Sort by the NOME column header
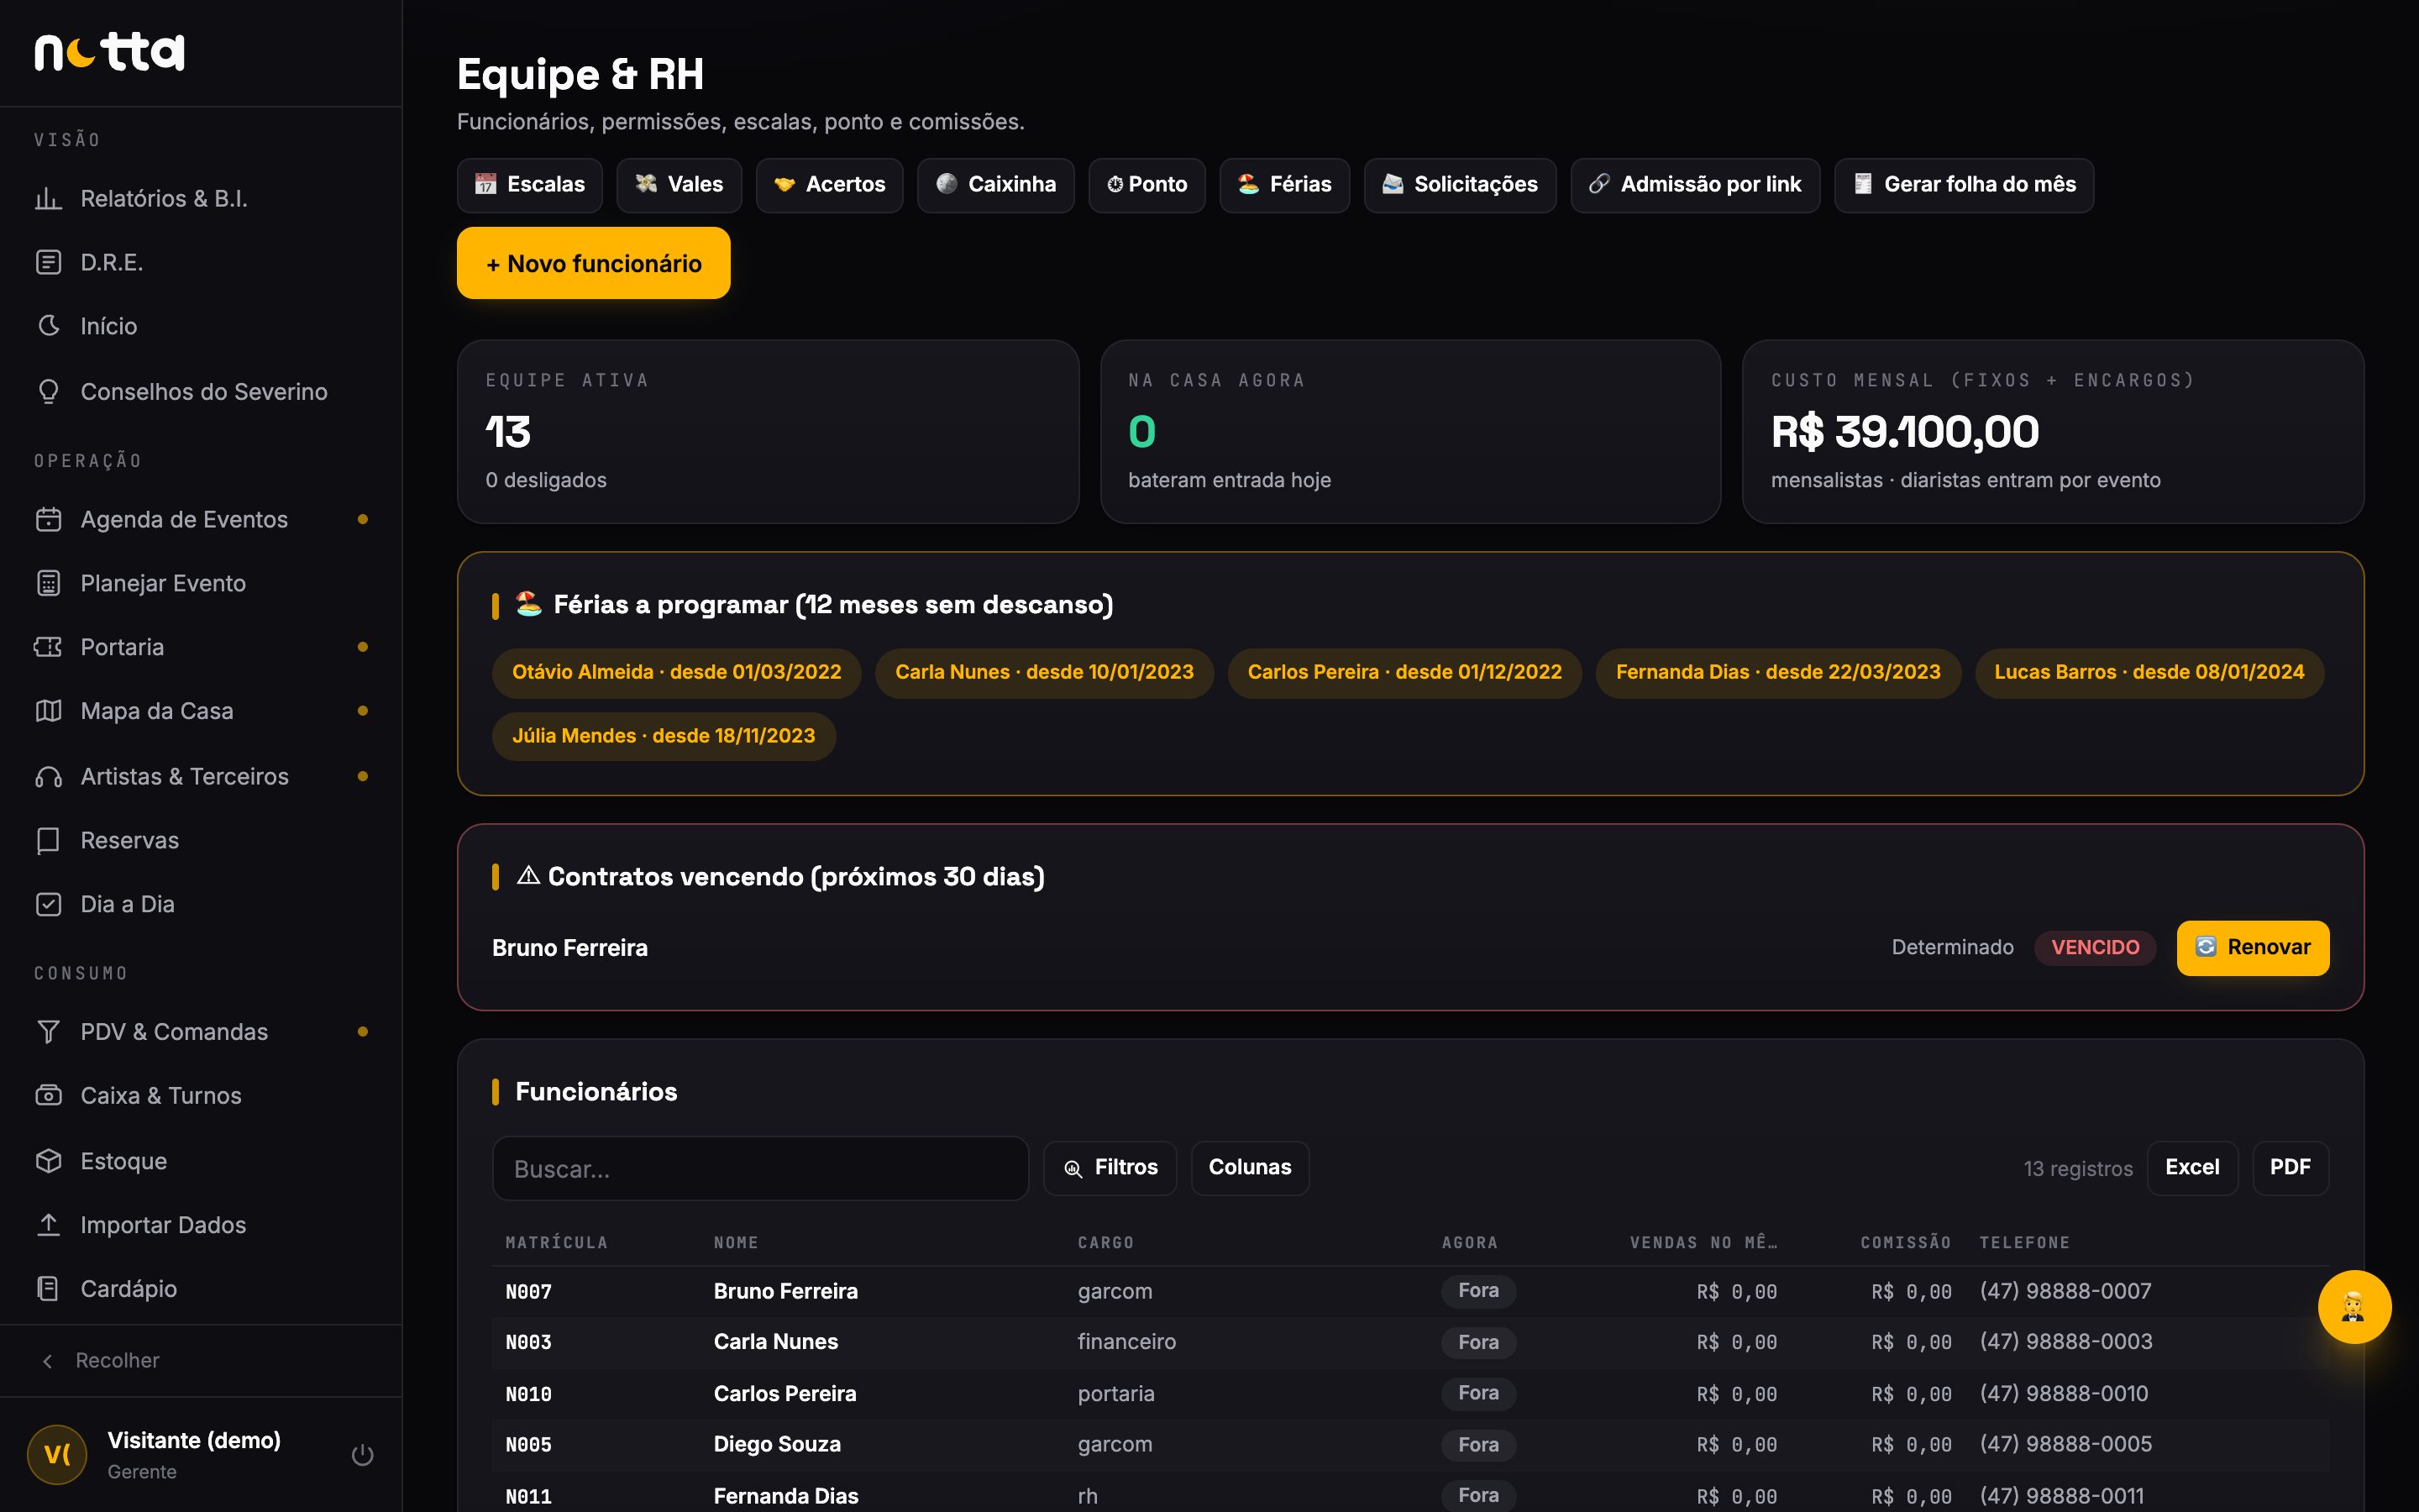 click(x=736, y=1242)
